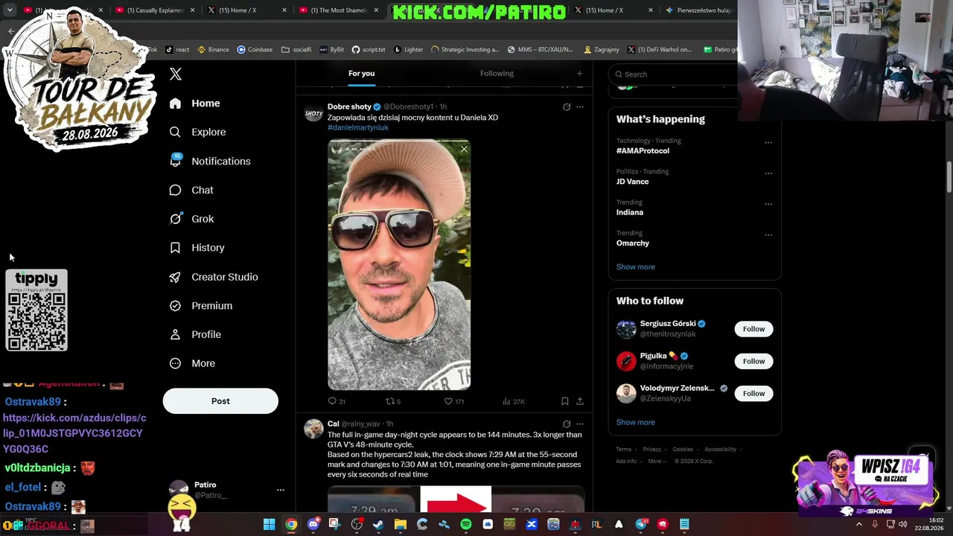Image resolution: width=953 pixels, height=536 pixels.
Task: Open Notifications in the X sidebar
Action: coord(209,161)
